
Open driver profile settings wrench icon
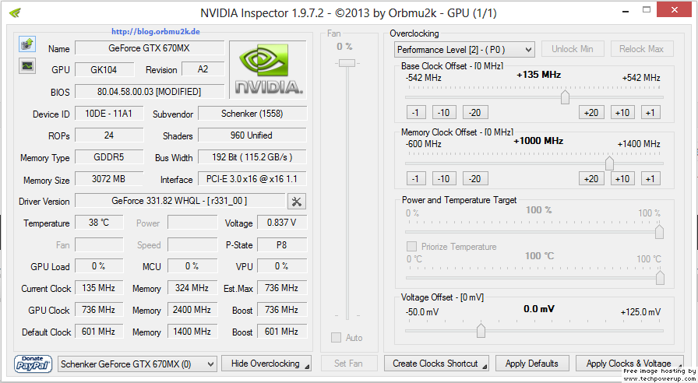tap(297, 202)
